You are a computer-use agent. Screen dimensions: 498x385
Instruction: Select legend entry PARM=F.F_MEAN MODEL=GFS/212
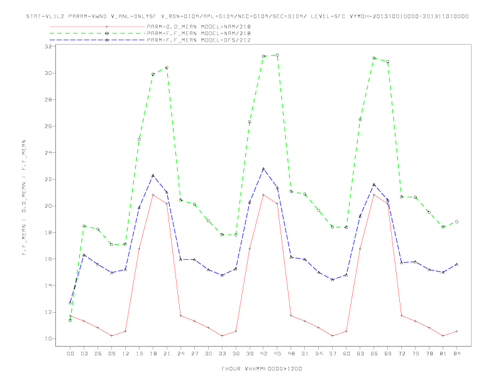coord(199,40)
